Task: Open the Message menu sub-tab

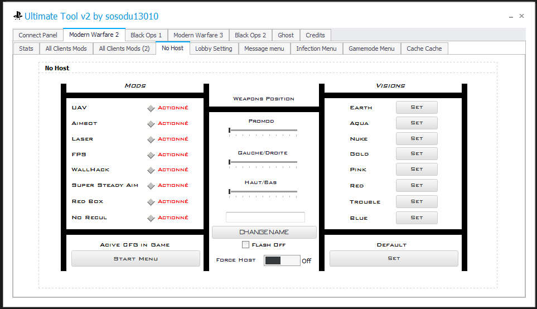Action: 264,49
